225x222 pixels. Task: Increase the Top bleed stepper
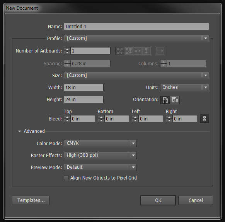tap(67, 117)
